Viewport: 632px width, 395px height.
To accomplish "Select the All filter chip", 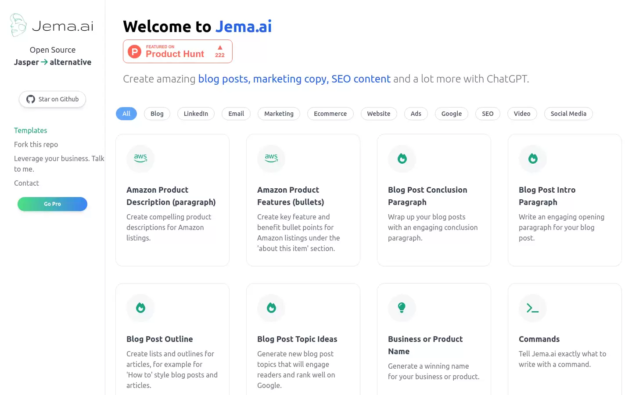I will click(x=126, y=114).
